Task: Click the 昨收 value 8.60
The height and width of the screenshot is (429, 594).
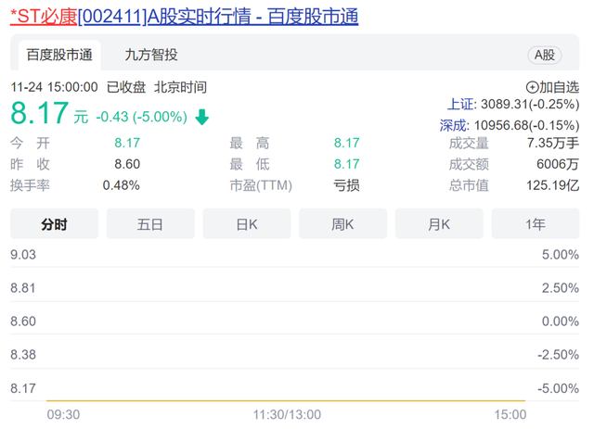Action: click(127, 164)
